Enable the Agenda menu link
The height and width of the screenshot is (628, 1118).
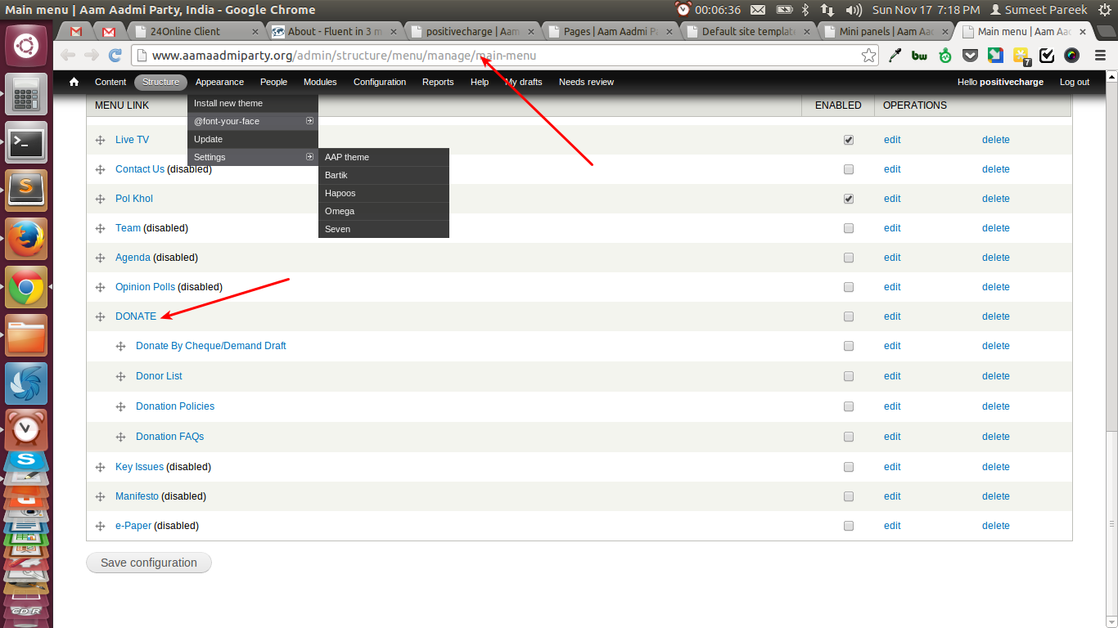click(849, 258)
